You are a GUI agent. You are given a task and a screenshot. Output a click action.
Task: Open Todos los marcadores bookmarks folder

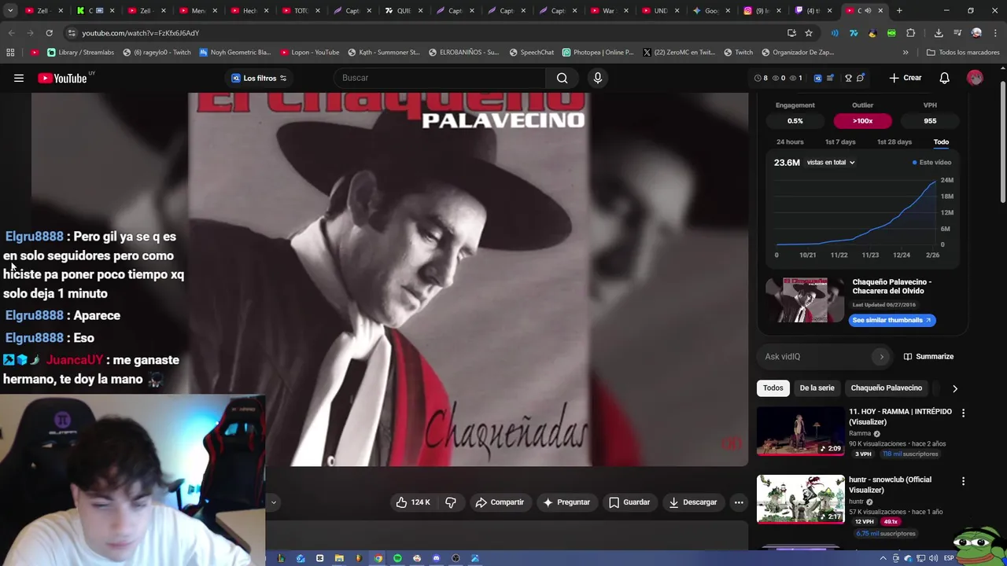[963, 52]
